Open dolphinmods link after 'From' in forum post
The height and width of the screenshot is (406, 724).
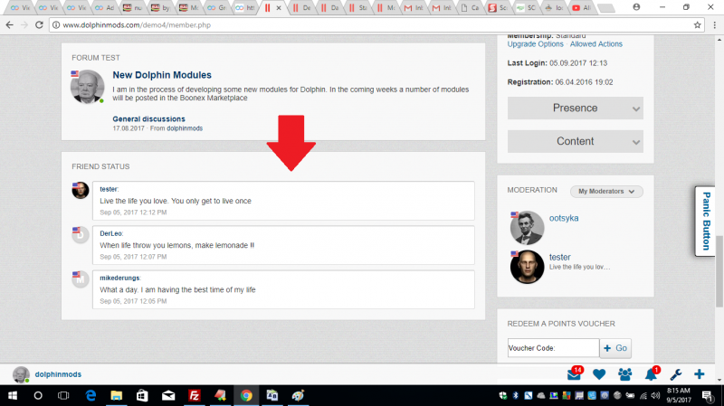(x=185, y=128)
